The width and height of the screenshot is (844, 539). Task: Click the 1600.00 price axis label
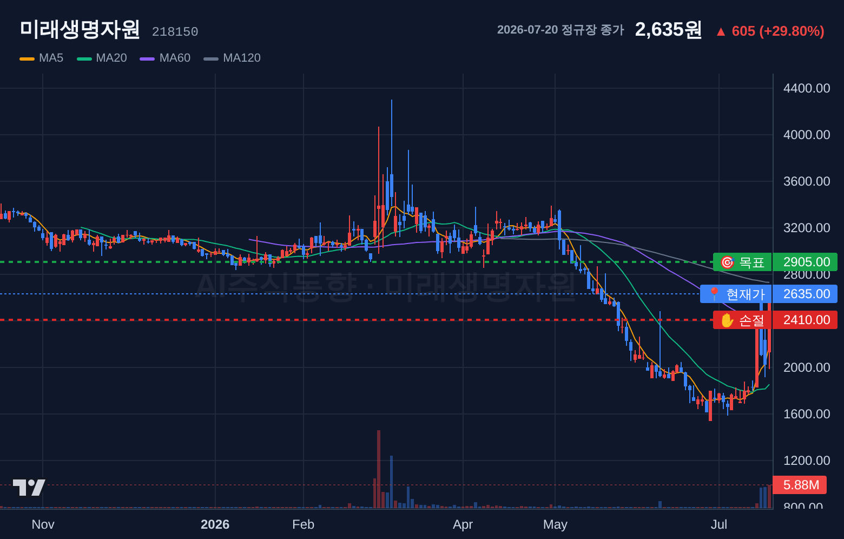click(807, 414)
